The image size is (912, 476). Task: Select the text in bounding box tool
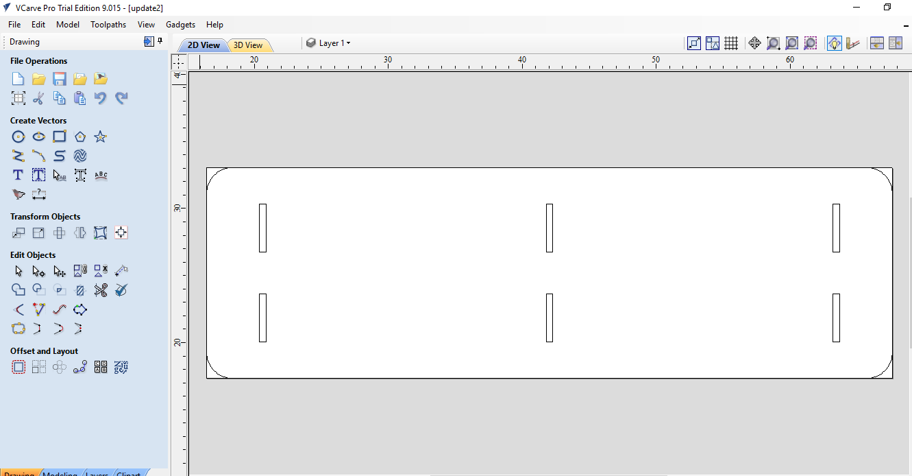click(39, 175)
